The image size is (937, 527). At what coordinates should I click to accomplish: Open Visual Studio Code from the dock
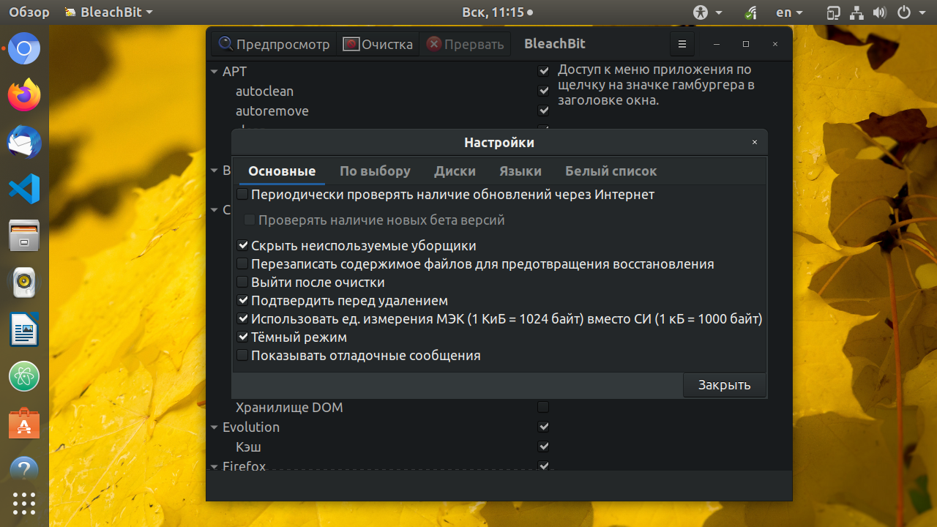tap(24, 189)
